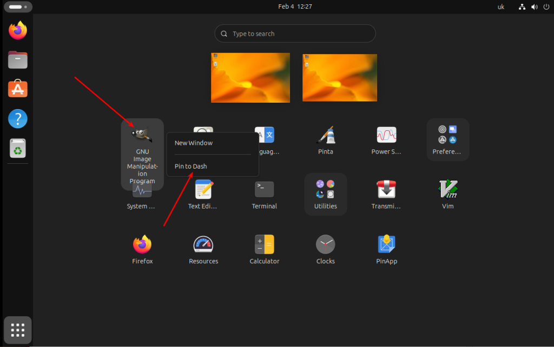Open the GNU Image Manipulation Program icon
The image size is (554, 347).
[x=142, y=135]
